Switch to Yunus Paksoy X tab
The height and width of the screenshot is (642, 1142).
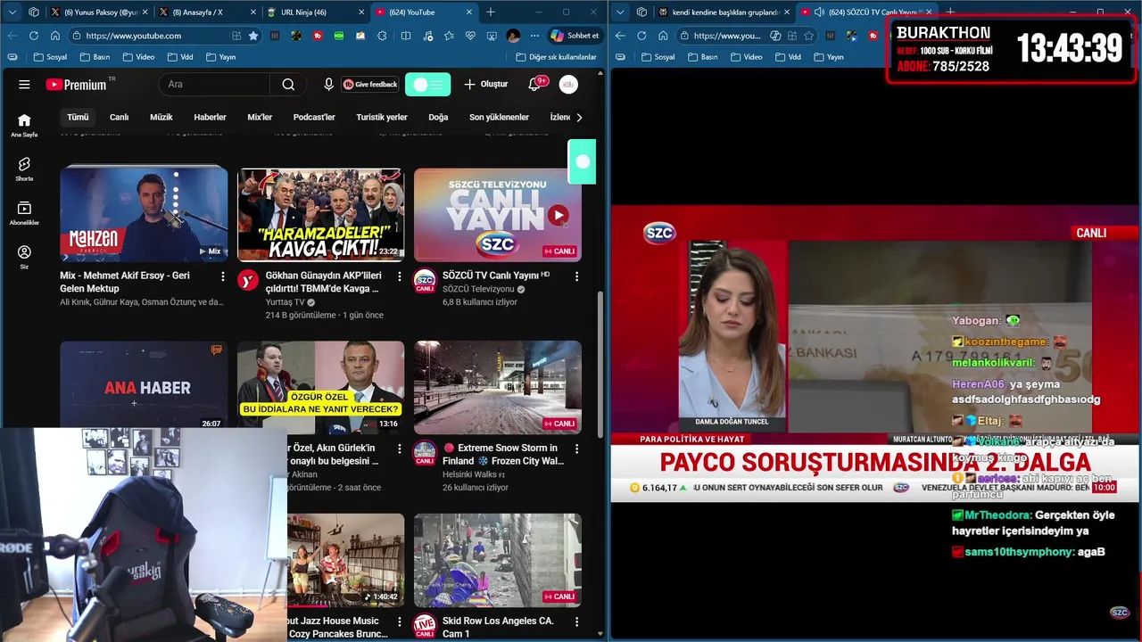pos(97,12)
